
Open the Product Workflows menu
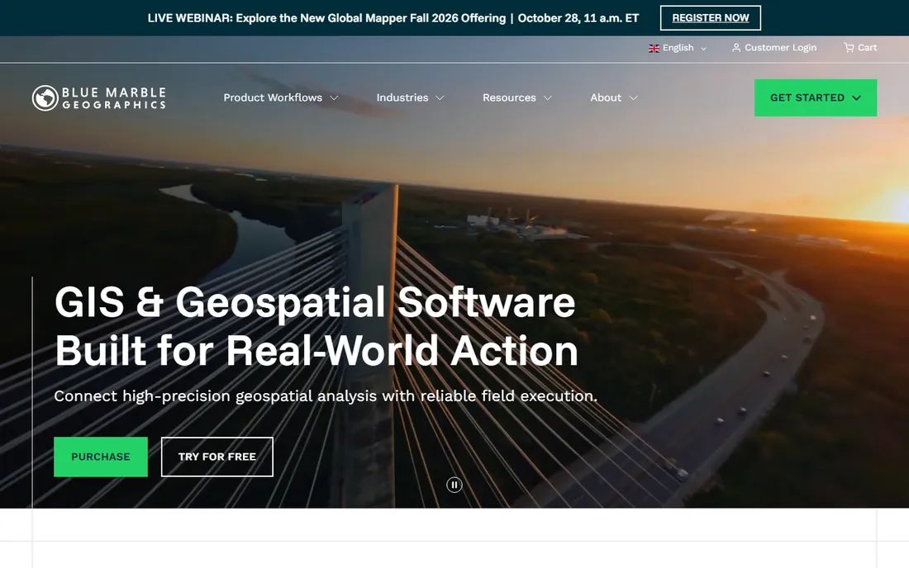pyautogui.click(x=273, y=98)
